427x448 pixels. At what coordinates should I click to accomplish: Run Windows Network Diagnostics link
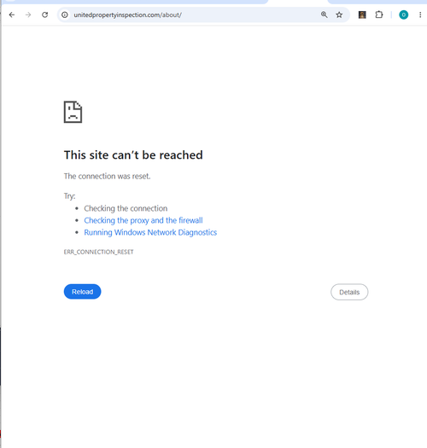tap(150, 233)
